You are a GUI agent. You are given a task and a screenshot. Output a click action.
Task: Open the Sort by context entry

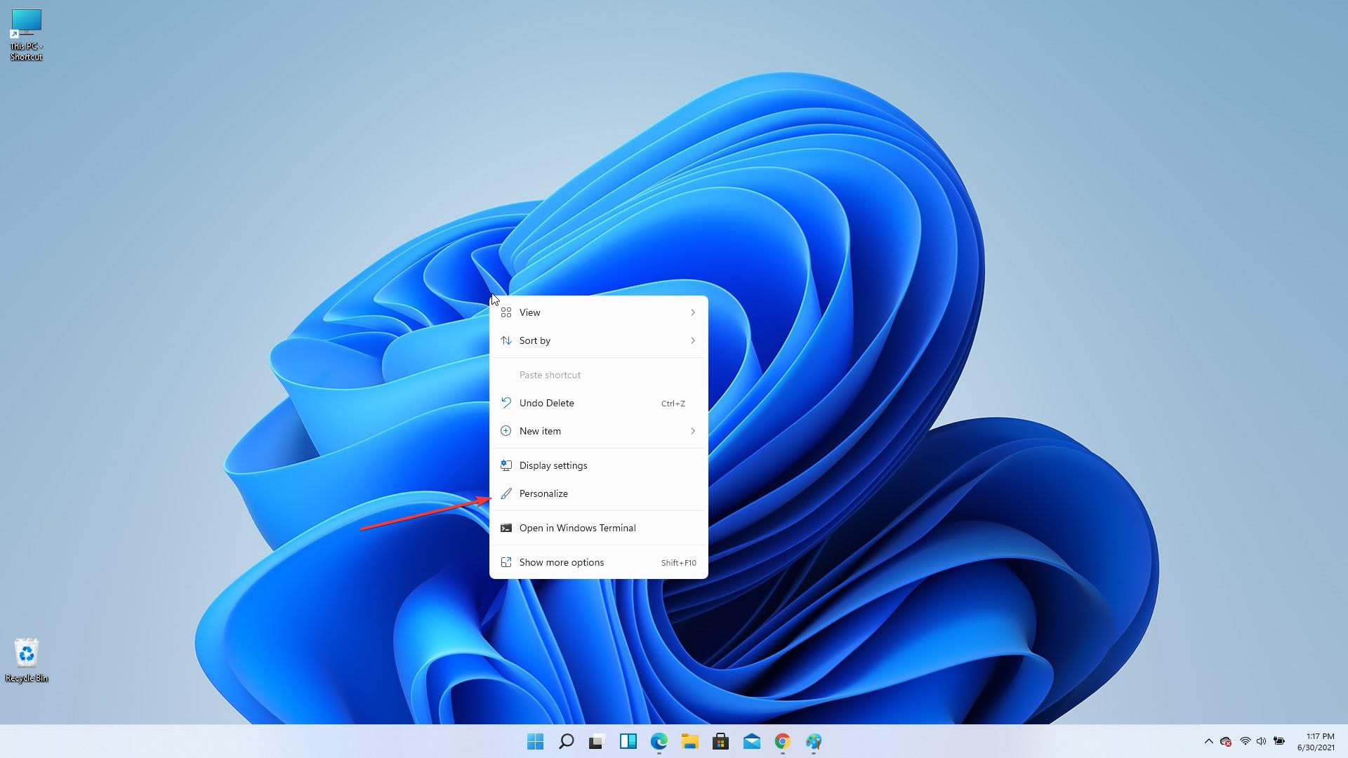click(598, 340)
